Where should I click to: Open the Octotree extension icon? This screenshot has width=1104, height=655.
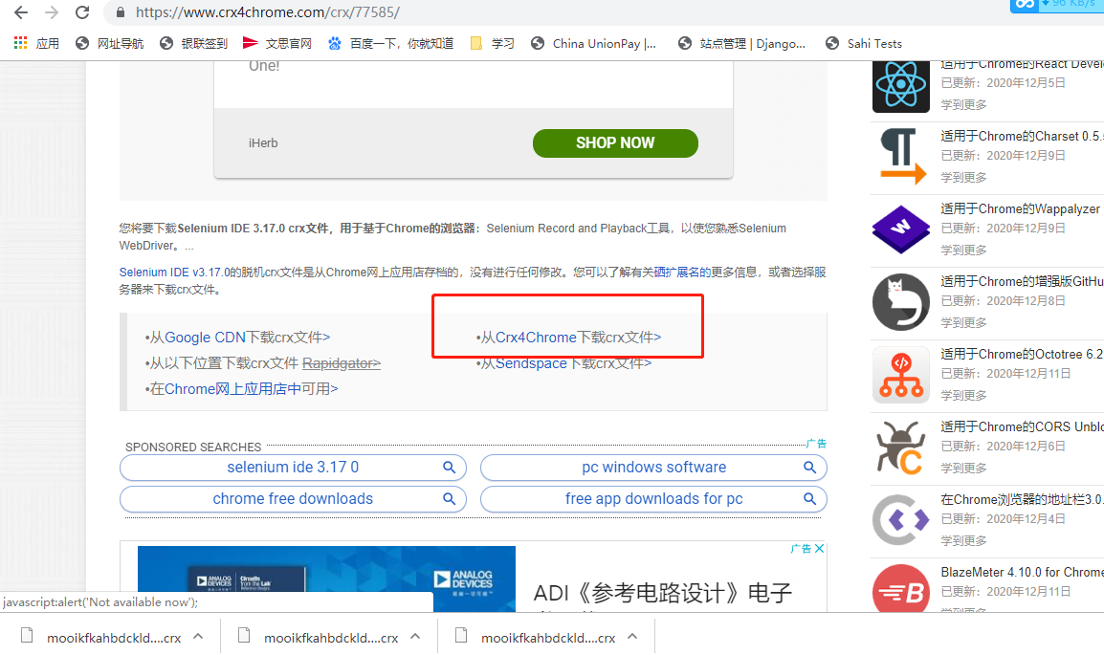900,375
